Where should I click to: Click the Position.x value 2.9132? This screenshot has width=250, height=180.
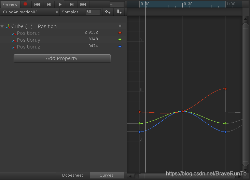(91, 32)
